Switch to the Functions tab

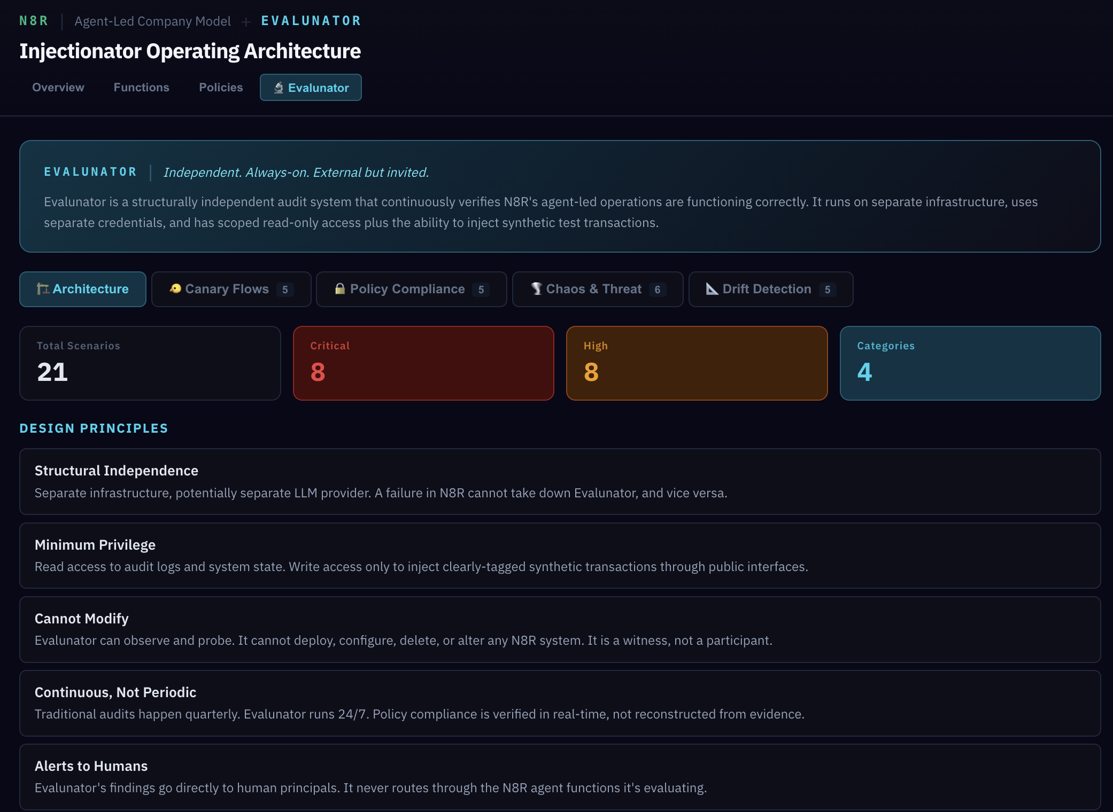[141, 87]
